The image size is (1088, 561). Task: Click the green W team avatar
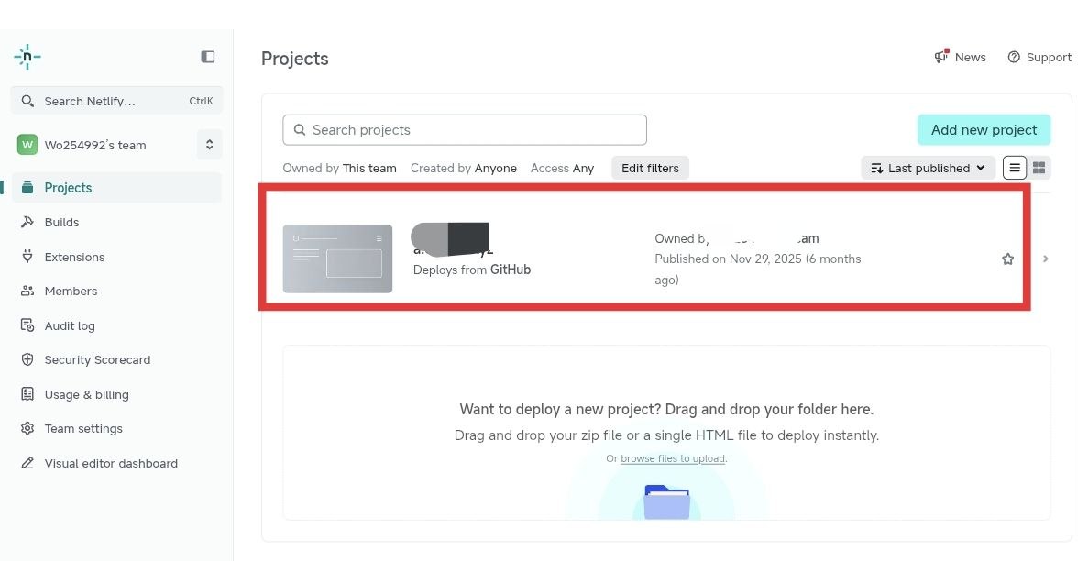27,145
